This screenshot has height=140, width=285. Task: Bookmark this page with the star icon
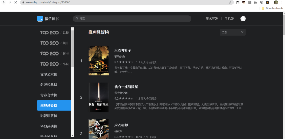(x=230, y=2)
